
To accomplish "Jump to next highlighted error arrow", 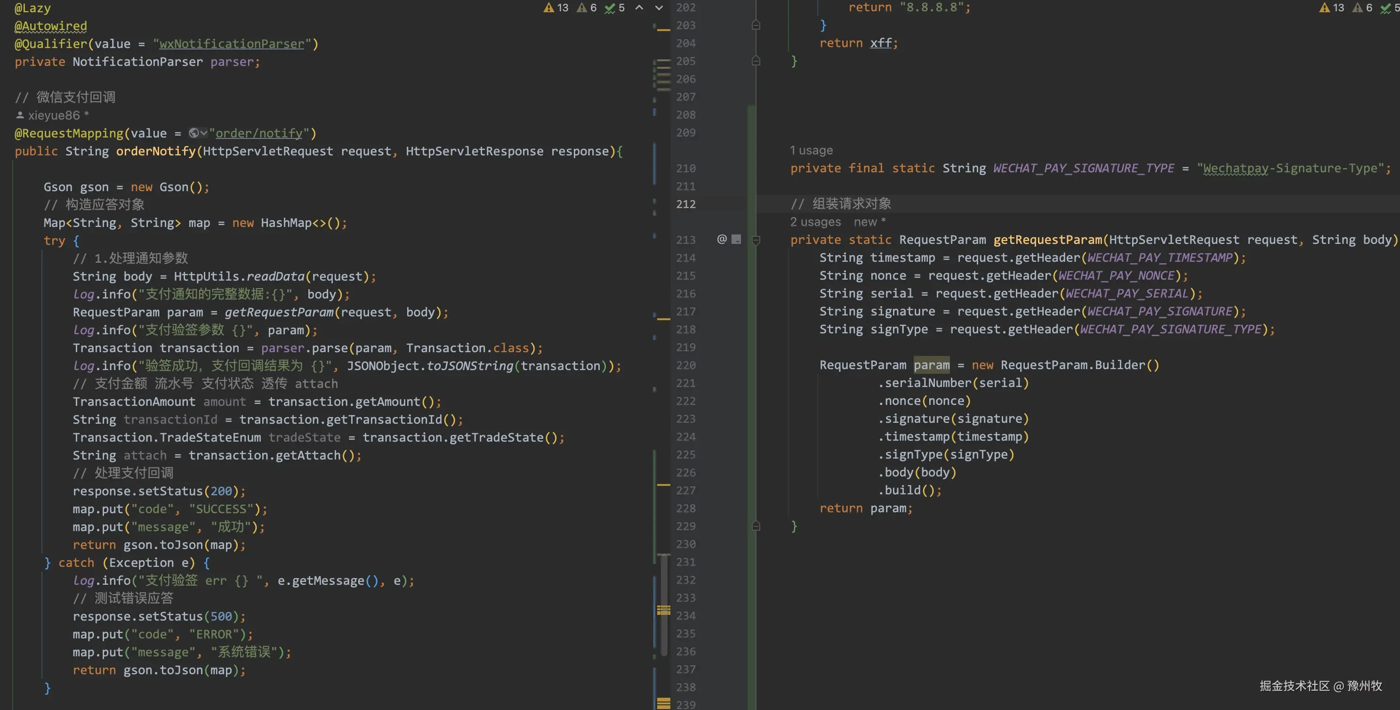I will click(659, 8).
